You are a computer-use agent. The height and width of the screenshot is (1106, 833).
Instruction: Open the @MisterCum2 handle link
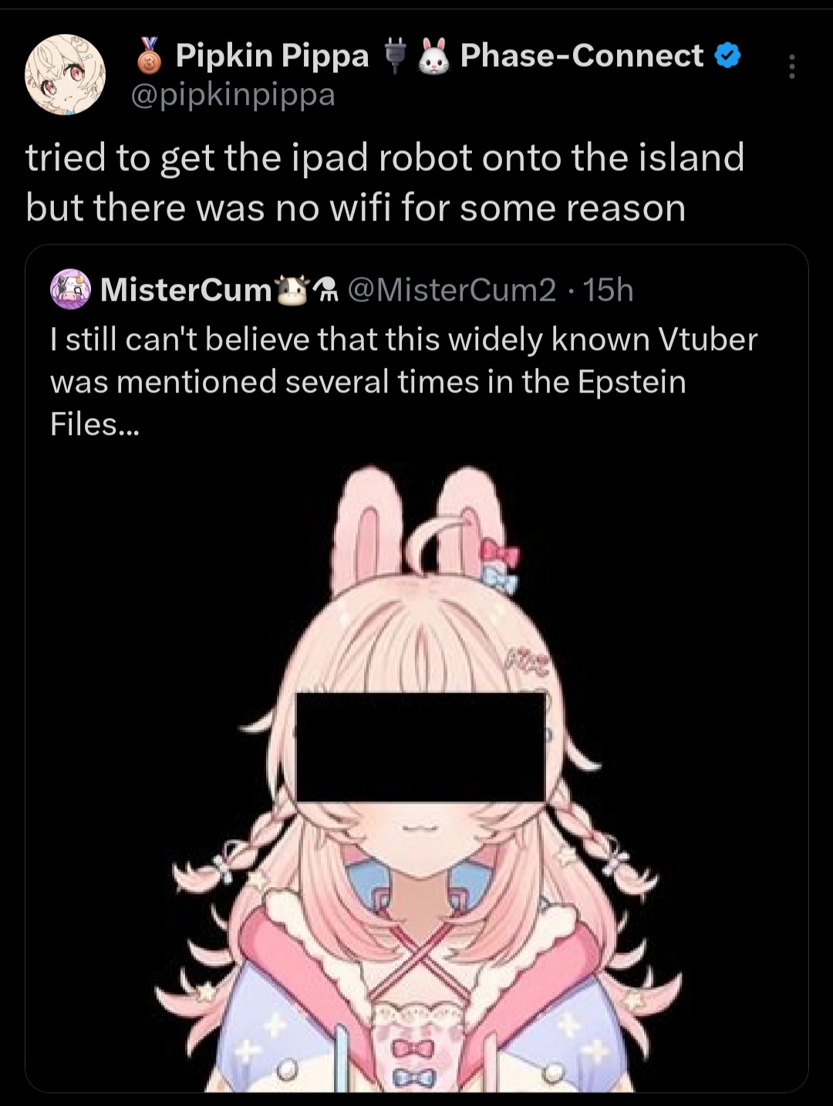(452, 290)
